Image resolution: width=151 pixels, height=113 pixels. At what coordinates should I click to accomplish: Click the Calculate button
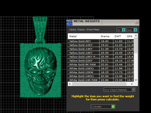tap(103, 107)
